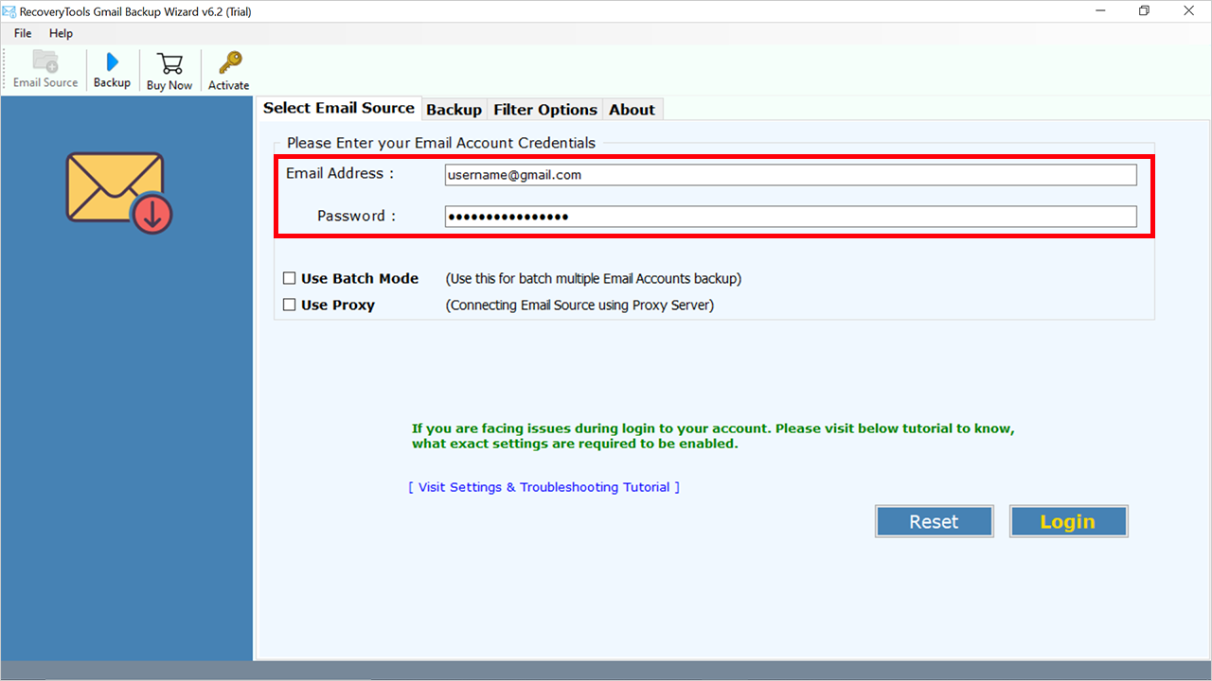Click the Email Address input field
The height and width of the screenshot is (681, 1212).
791,174
